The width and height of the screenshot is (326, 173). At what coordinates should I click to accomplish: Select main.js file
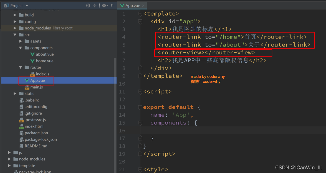(x=37, y=87)
